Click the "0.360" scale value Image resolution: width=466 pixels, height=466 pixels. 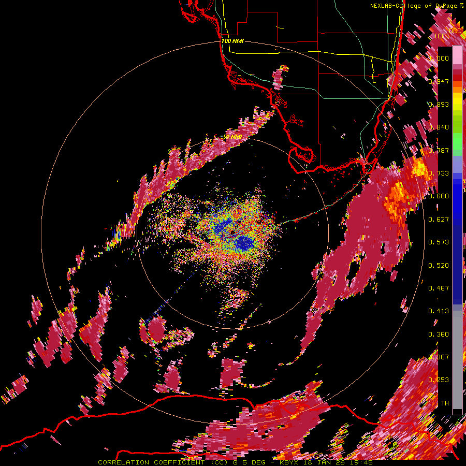point(439,334)
